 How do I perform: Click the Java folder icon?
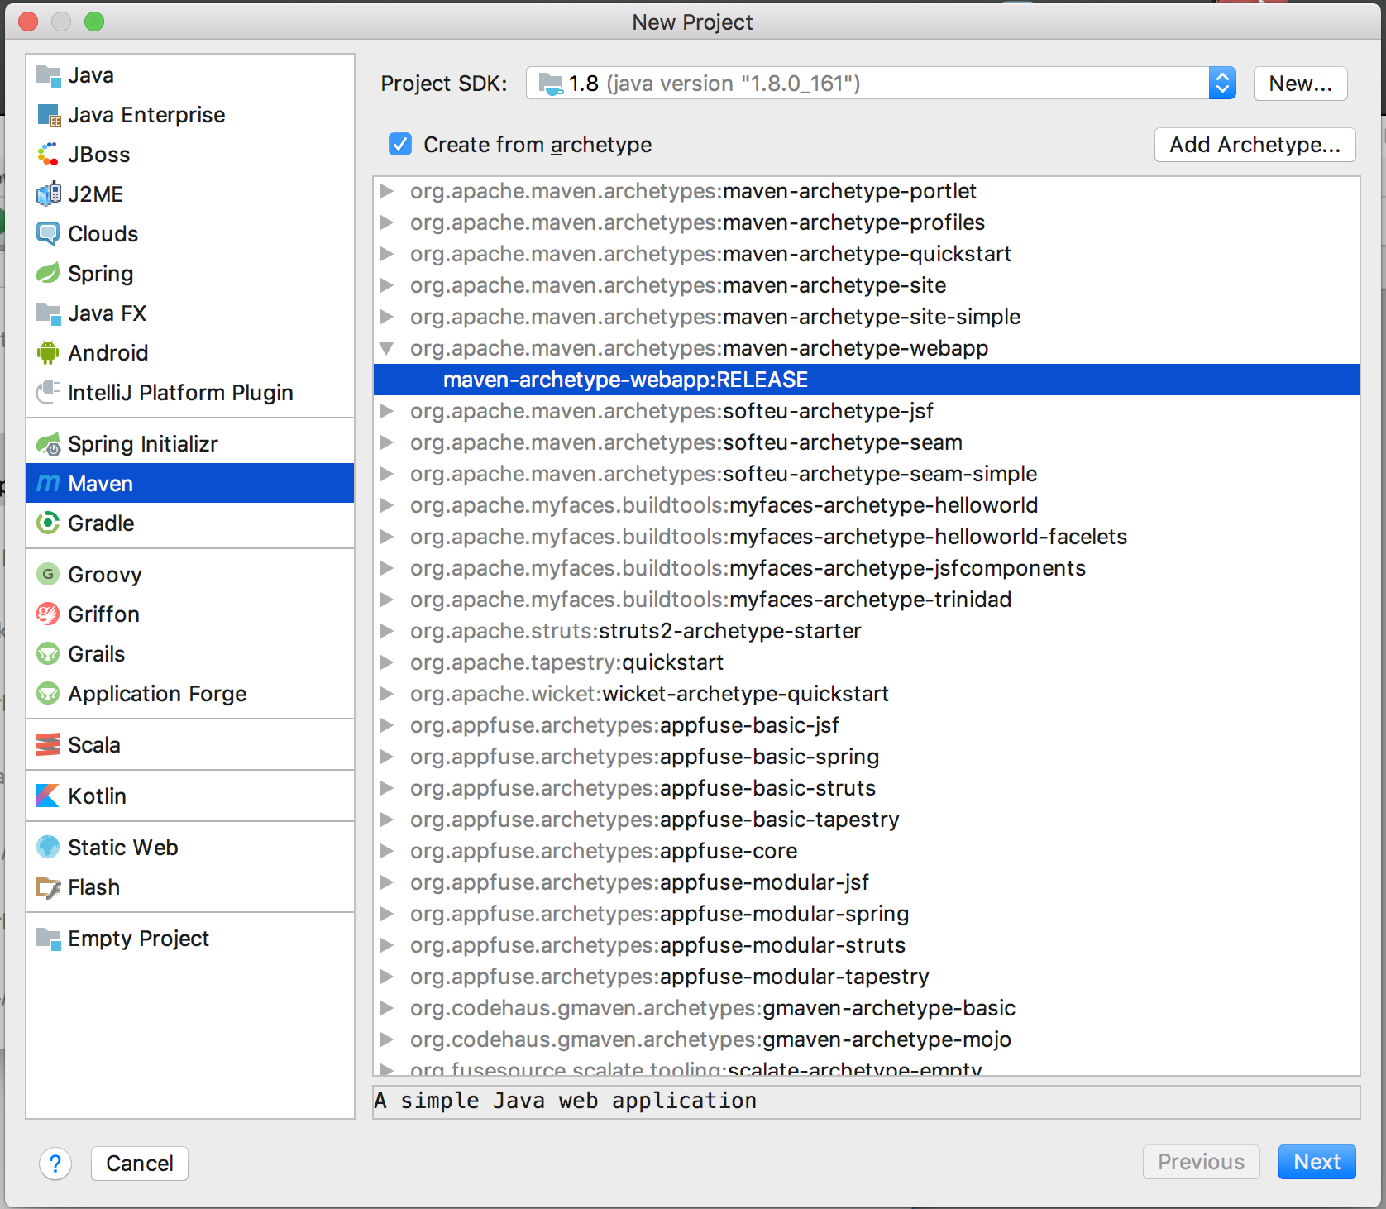pyautogui.click(x=49, y=75)
